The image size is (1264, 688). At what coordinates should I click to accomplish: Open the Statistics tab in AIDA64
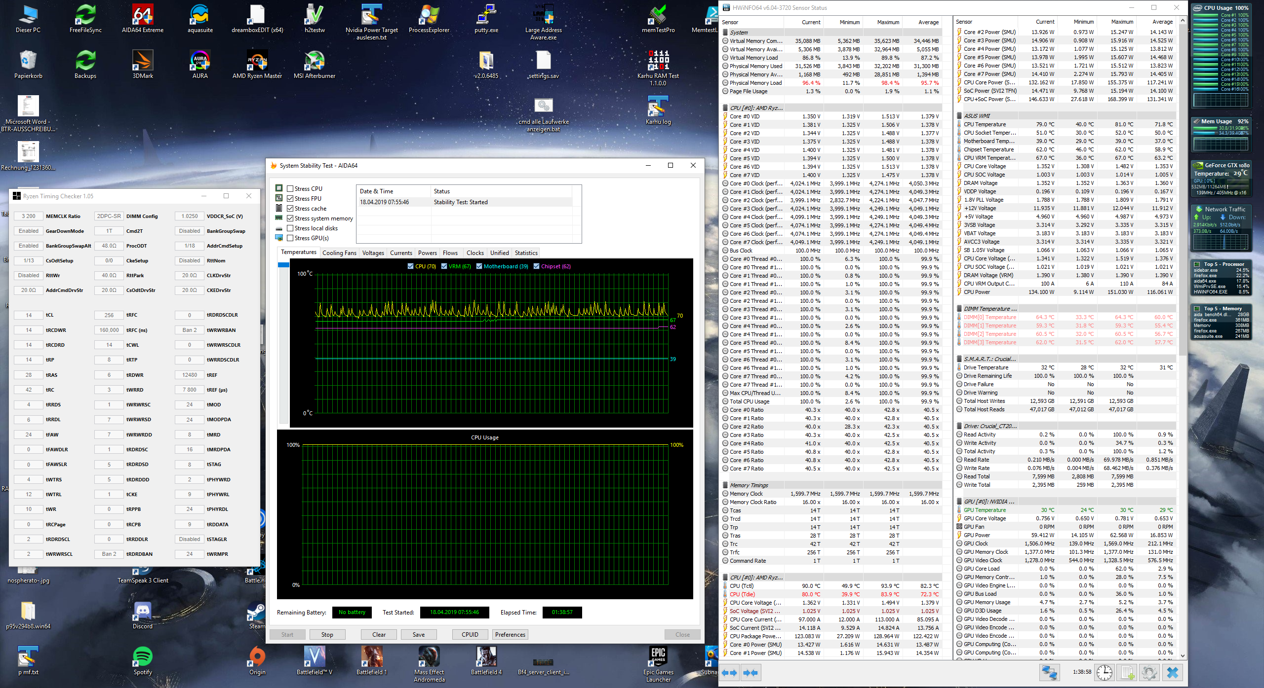[526, 253]
